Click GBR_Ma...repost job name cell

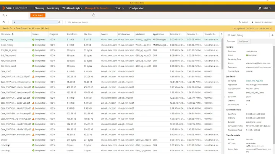point(143,140)
